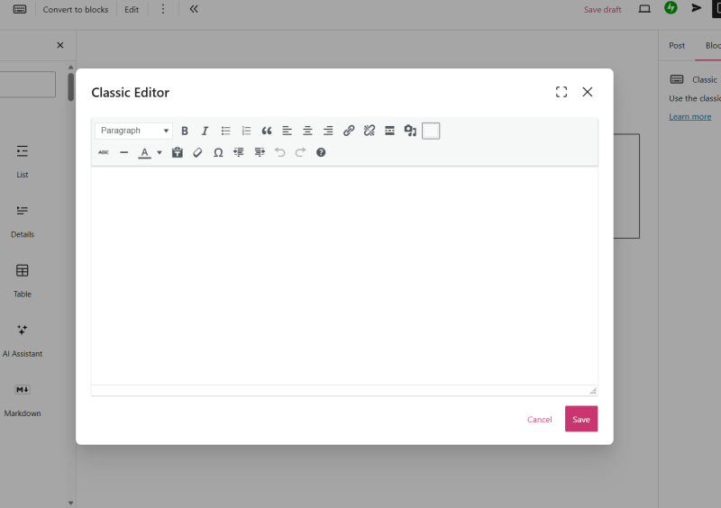Insert a special character (omega)
This screenshot has height=508, width=721.
pos(218,152)
